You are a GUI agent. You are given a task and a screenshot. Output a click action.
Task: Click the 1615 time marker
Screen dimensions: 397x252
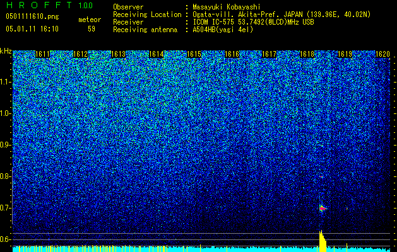[x=194, y=54]
